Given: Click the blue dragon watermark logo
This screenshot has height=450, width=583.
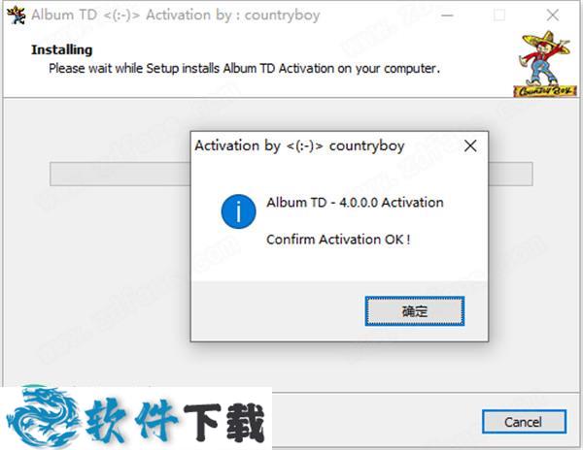Looking at the screenshot, I should pyautogui.click(x=43, y=416).
